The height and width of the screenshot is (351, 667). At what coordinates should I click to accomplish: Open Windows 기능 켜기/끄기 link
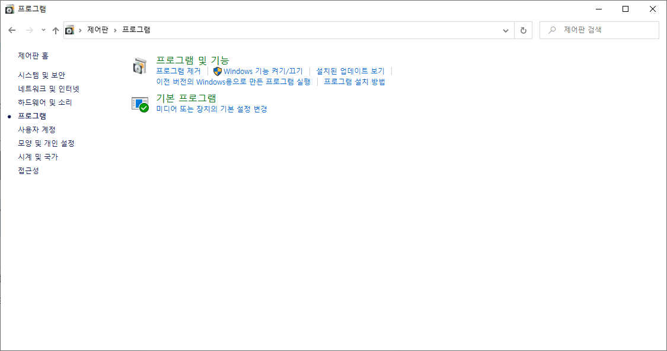[x=263, y=71]
